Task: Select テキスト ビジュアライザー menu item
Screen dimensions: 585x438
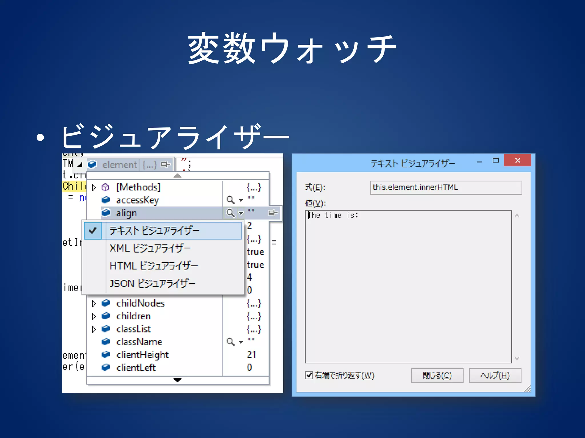Action: pos(163,230)
